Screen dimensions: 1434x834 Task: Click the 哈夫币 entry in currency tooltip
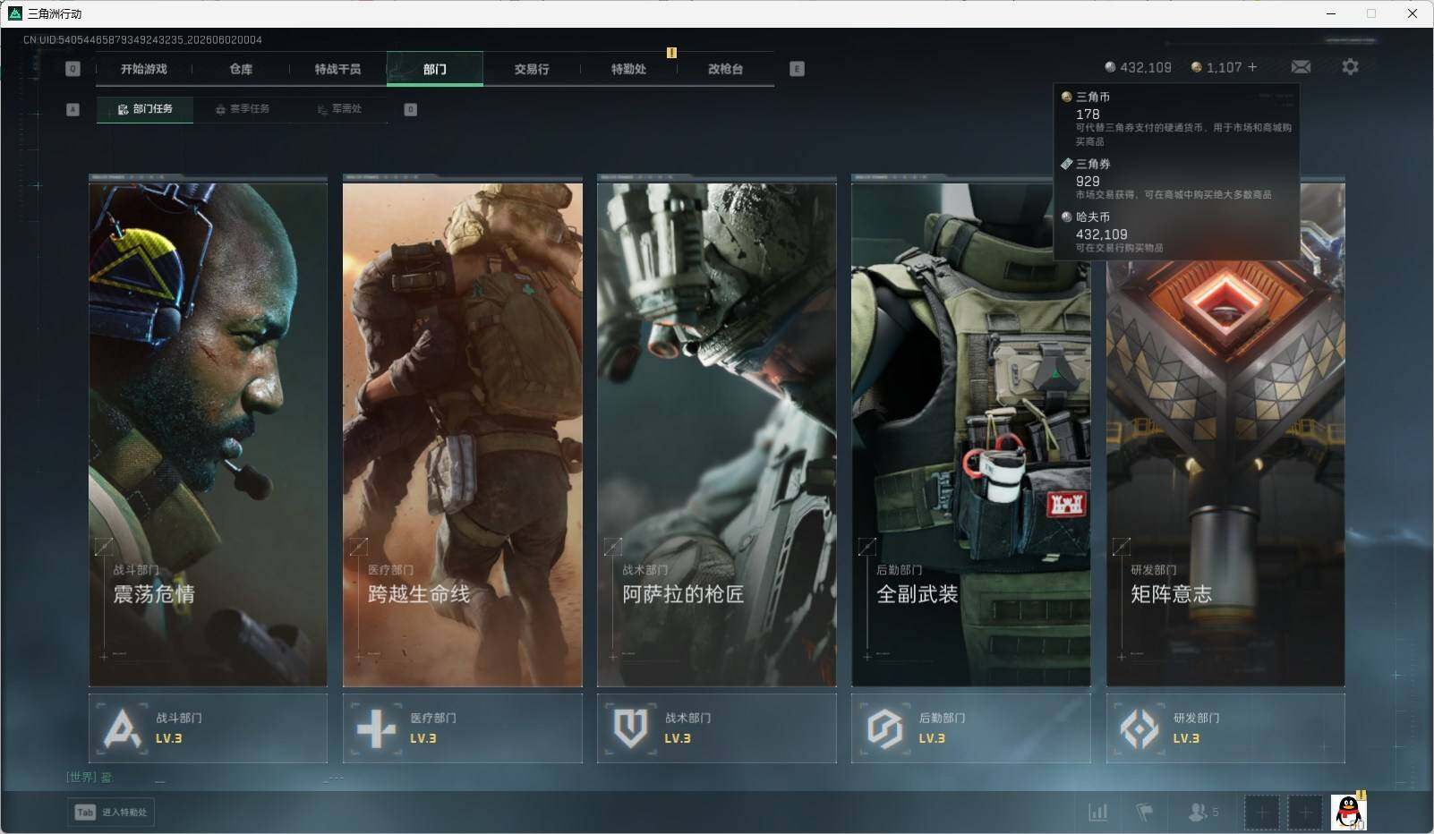pos(1176,232)
